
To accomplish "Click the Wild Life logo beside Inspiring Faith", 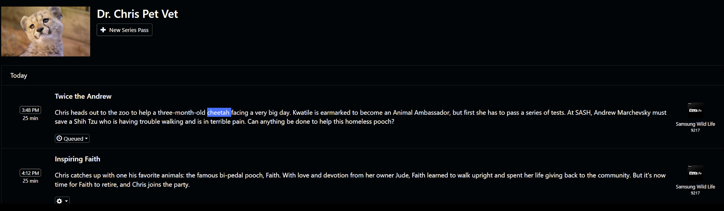I will (695, 173).
